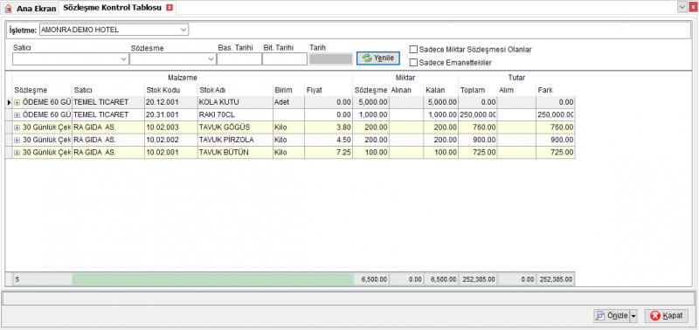Click the Önizle preview magnifier icon
The image size is (699, 330).
(600, 316)
